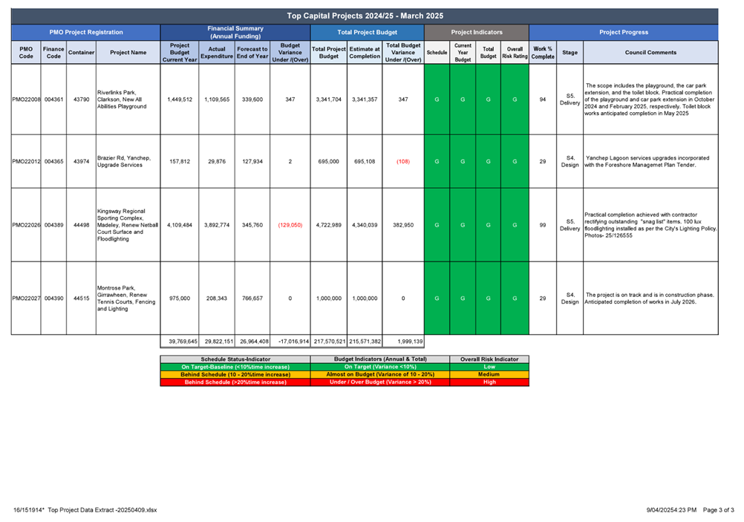Select the estimate at completion value "4,340,039"
Screen dimensions: 744x522
tap(365, 225)
